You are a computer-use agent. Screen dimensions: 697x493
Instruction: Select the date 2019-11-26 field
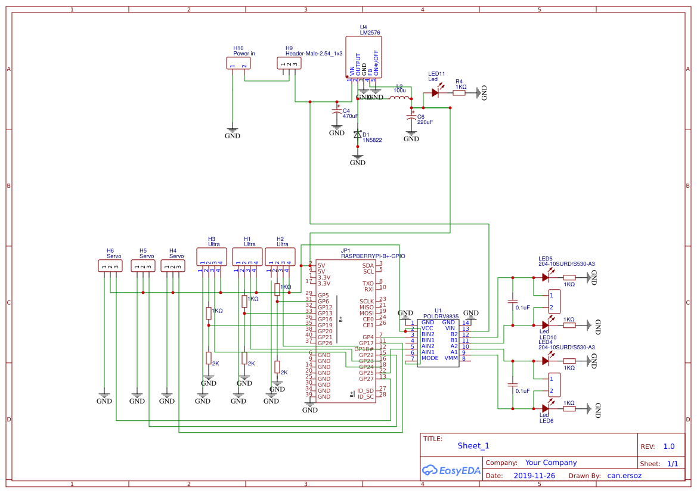click(534, 475)
